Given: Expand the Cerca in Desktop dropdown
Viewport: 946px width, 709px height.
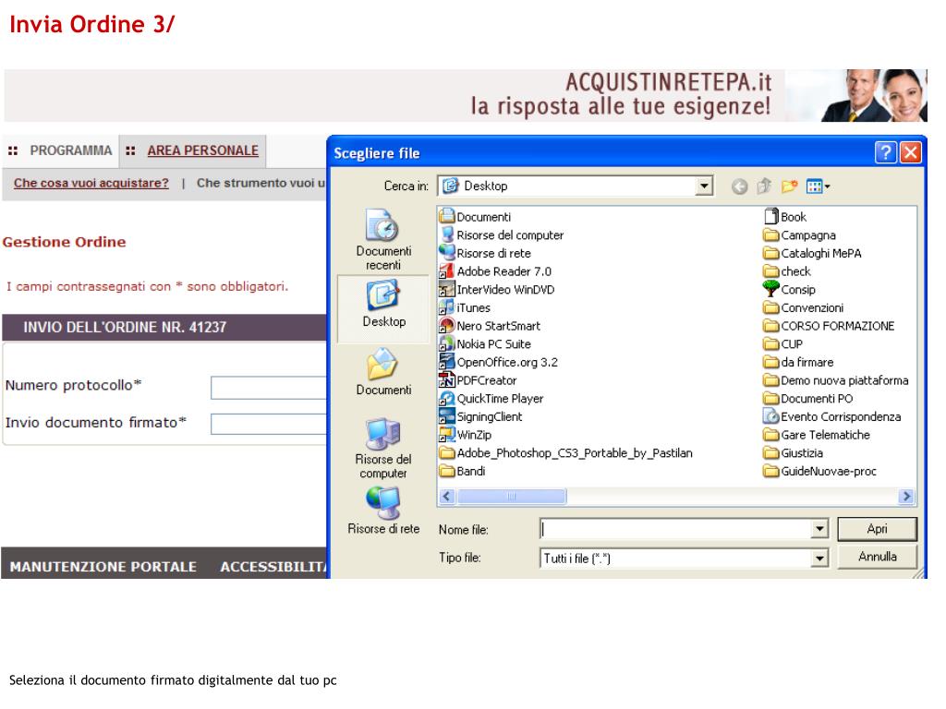Looking at the screenshot, I should 703,186.
